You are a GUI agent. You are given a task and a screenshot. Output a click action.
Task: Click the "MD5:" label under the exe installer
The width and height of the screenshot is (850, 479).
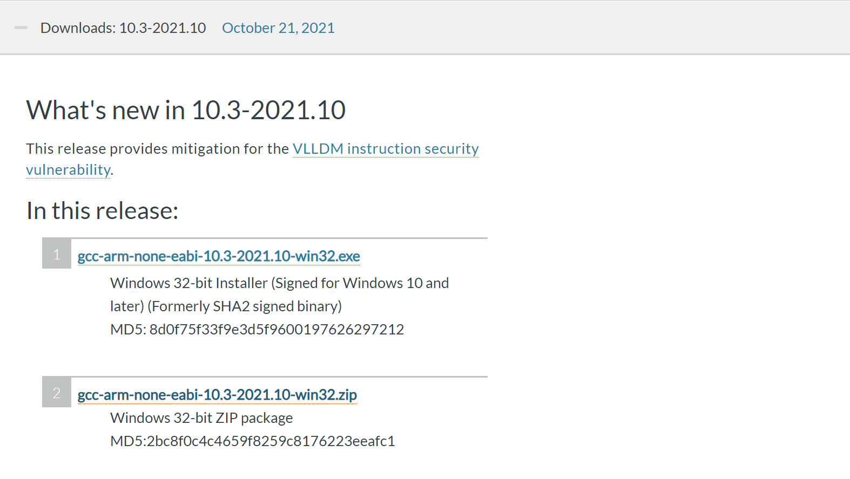(x=128, y=330)
